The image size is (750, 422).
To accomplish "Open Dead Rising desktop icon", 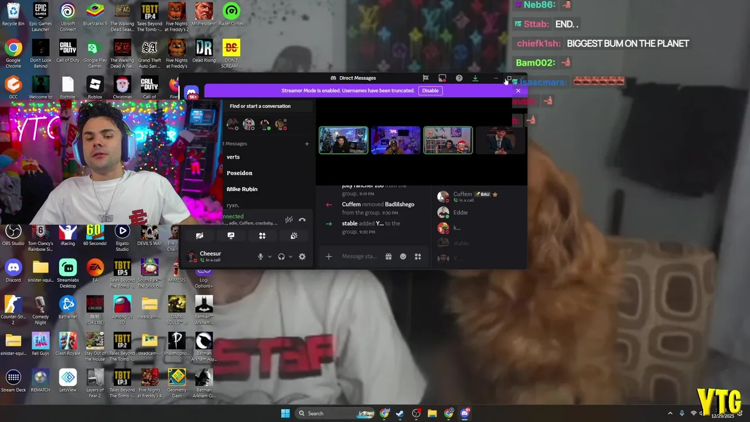I will 204,52.
